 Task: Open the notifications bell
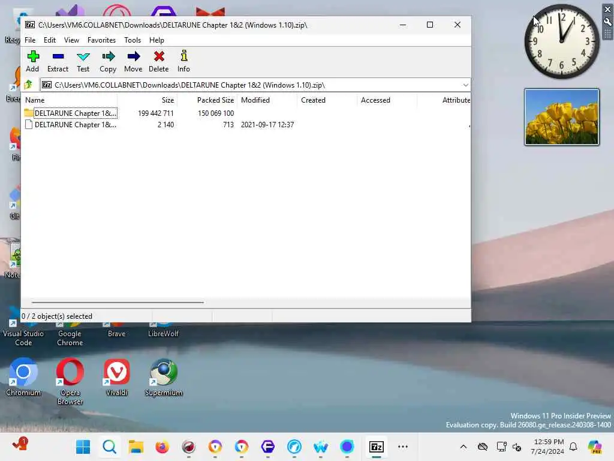pyautogui.click(x=573, y=447)
